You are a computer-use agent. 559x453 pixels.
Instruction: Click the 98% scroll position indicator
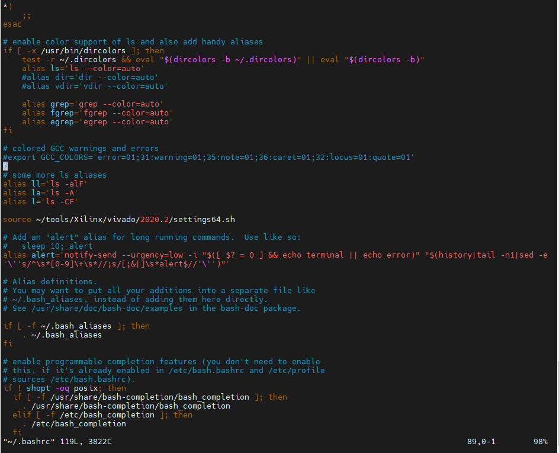(540, 442)
